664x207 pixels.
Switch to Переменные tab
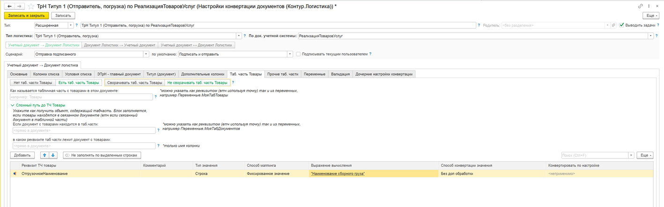(315, 74)
